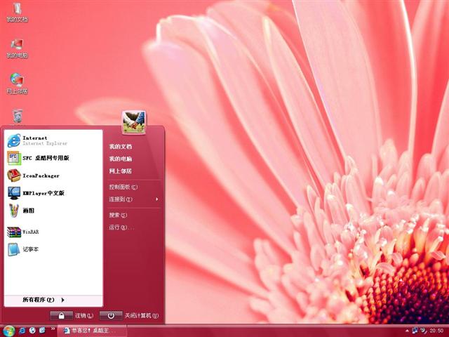Open 我的电脑 desktop icon

(17, 48)
